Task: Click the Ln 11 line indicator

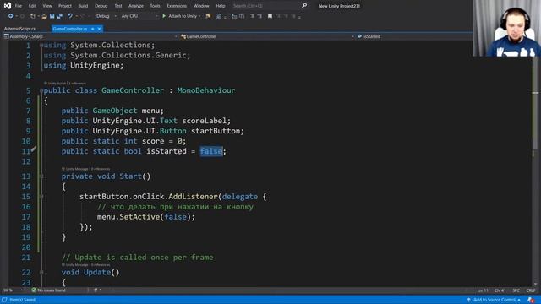Action: tap(483, 290)
